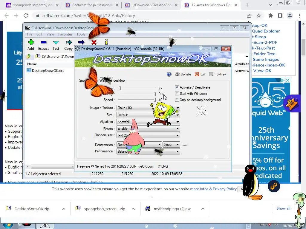Open Tools menu in 7-Zip
Image resolution: width=306 pixels, height=229 pixels.
[81, 34]
